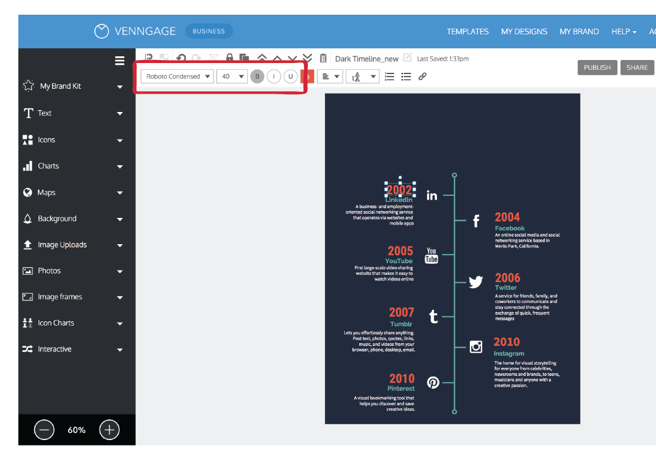This screenshot has height=456, width=656.
Task: Click the undo arrow in the toolbar
Action: click(x=181, y=59)
